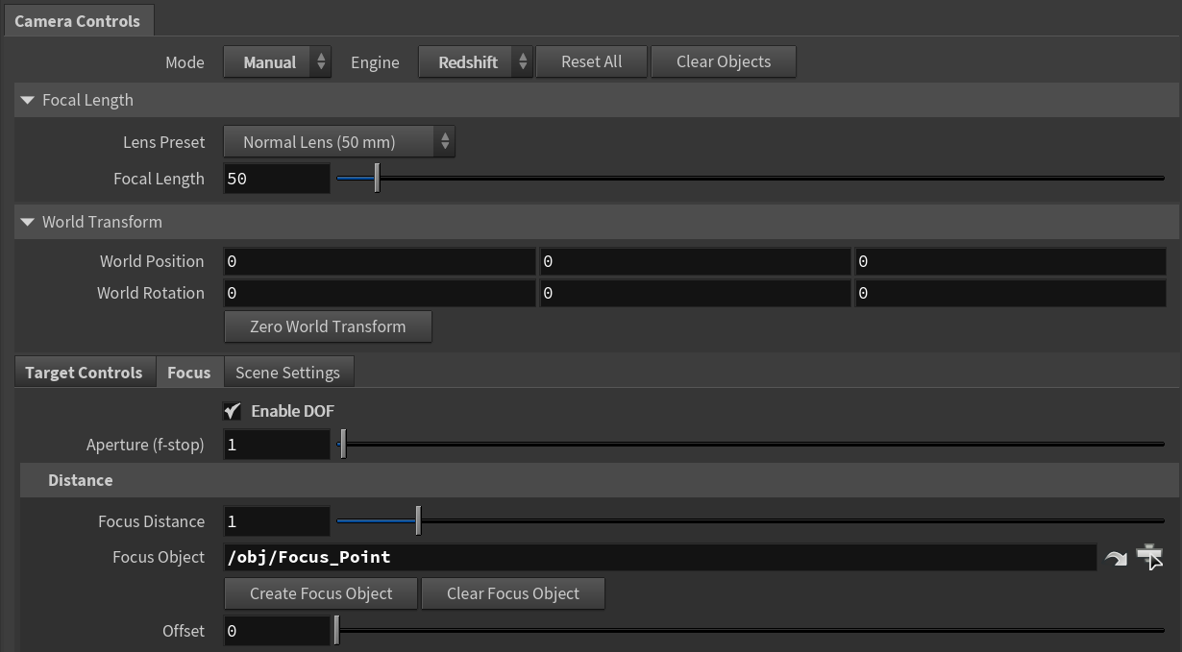
Task: Click the Distance section header
Action: [600, 480]
